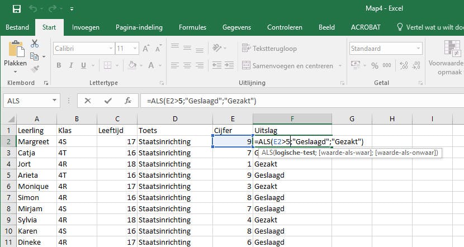Click Samenvoegen en centreren button
Image resolution: width=464 pixels, height=247 pixels.
(287, 65)
